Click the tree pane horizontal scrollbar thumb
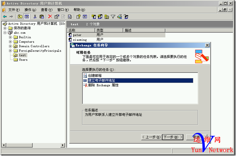 19,145
